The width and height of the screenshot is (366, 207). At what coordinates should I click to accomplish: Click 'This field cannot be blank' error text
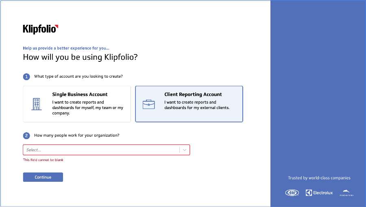click(43, 160)
